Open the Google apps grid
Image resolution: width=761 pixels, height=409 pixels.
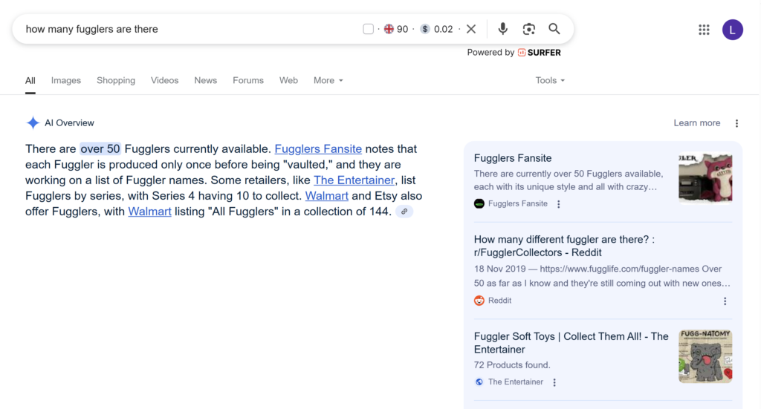[704, 30]
